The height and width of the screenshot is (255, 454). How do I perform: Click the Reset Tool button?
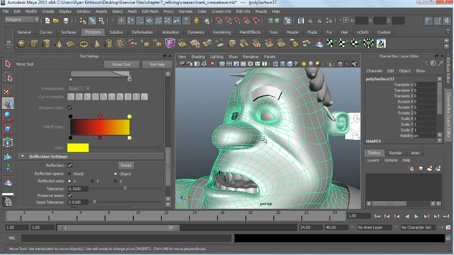[x=121, y=65]
